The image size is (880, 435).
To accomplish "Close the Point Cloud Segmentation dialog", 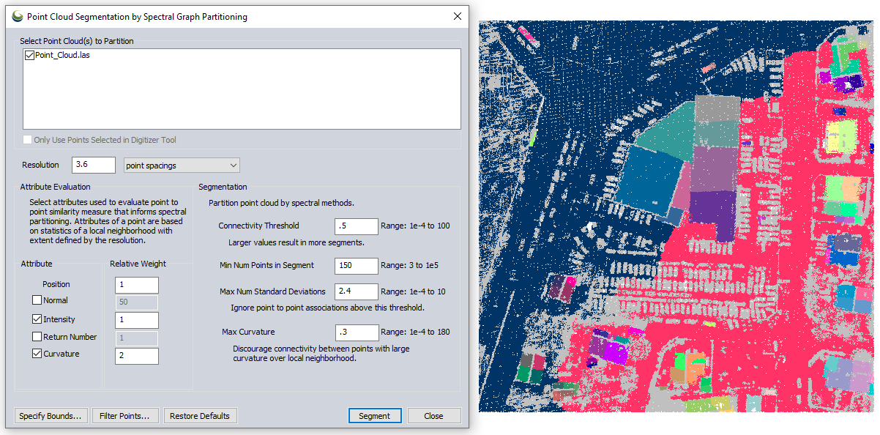I will pos(458,16).
